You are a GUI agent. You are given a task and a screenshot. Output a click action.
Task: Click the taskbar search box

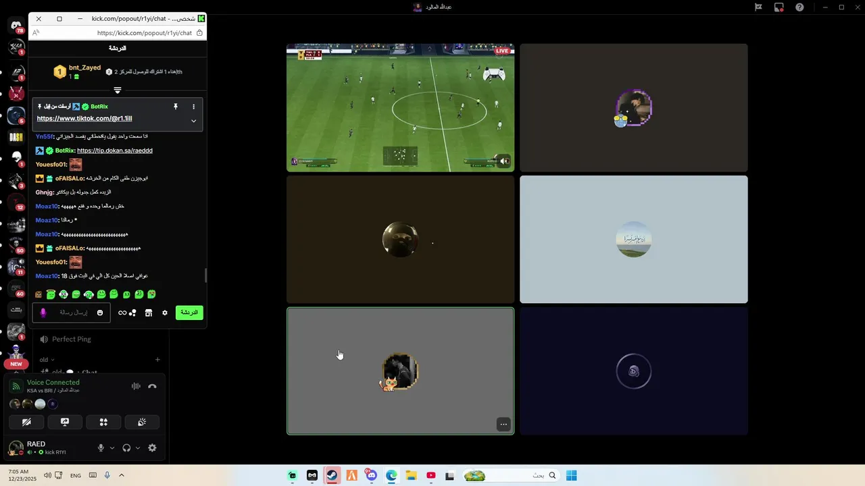(x=511, y=475)
